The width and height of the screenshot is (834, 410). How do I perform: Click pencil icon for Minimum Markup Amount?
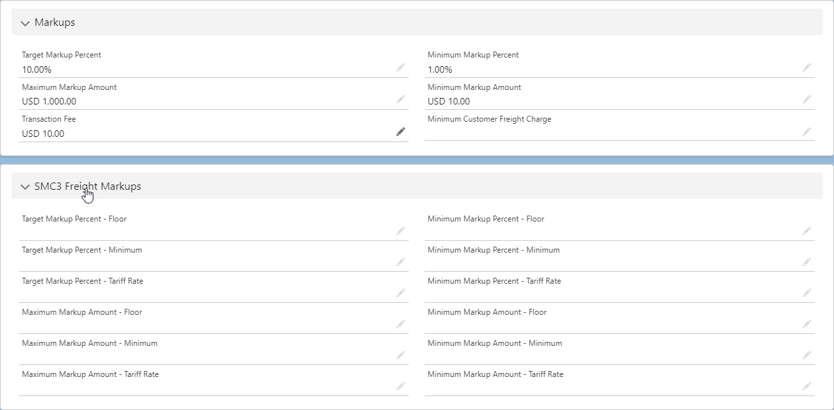coord(807,99)
